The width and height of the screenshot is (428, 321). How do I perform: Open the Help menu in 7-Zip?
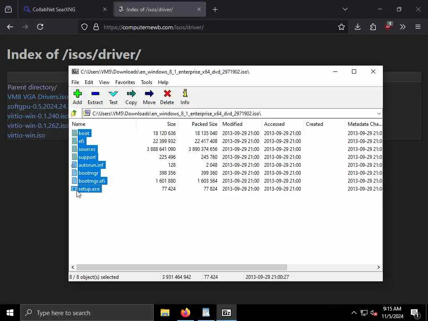point(163,82)
